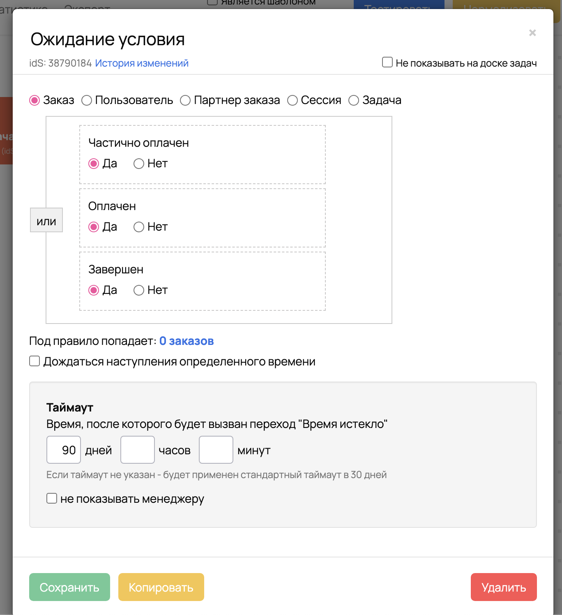Enable Не показывать на доске задач
Image resolution: width=562 pixels, height=615 pixels.
pyautogui.click(x=387, y=62)
